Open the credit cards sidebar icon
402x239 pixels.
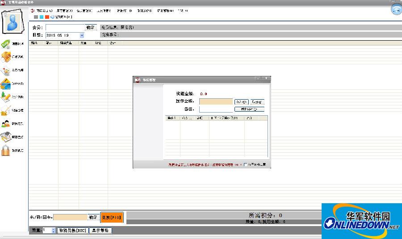point(6,84)
